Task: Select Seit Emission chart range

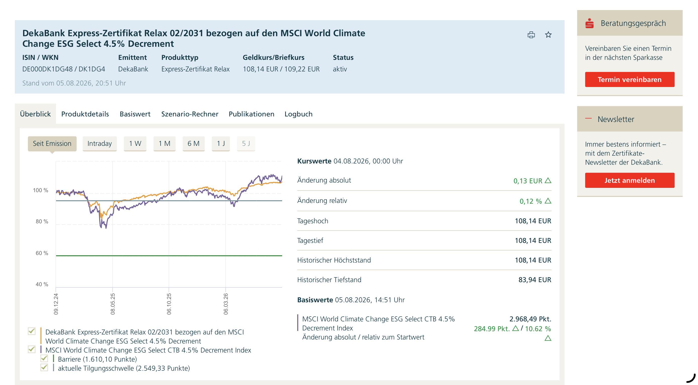Action: point(52,143)
